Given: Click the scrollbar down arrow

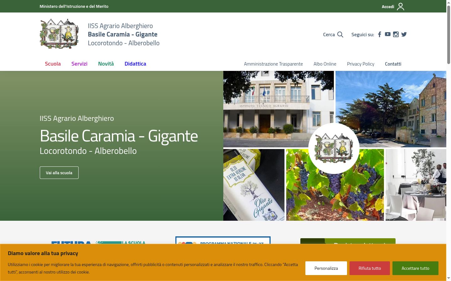Looking at the screenshot, I should [x=448, y=278].
